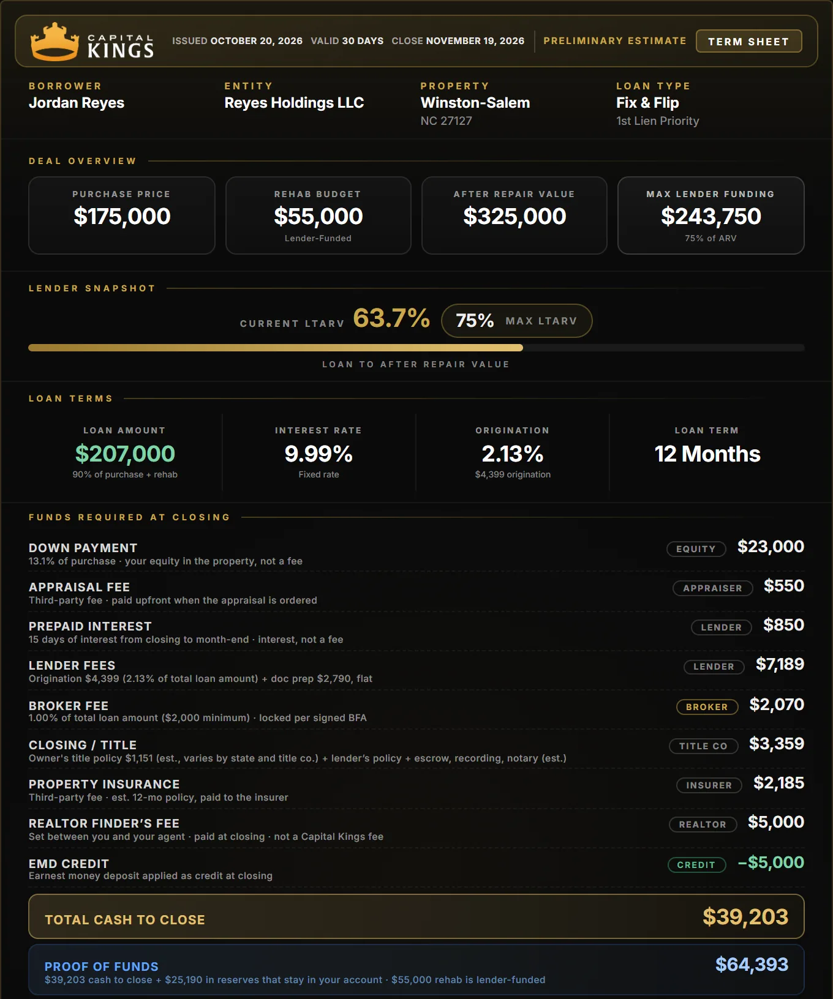The width and height of the screenshot is (833, 999).
Task: Click the Proof of Funds $64,393 amount
Action: (752, 965)
